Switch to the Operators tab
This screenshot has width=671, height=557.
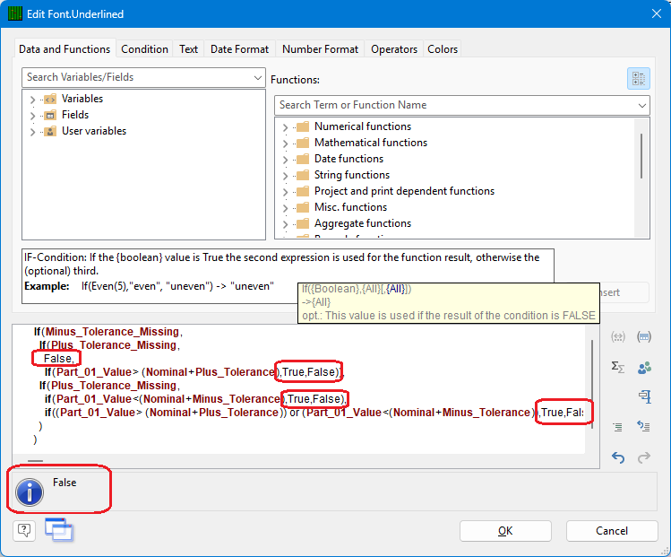pos(393,49)
